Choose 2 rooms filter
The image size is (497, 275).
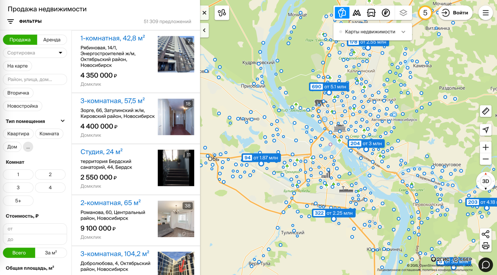pyautogui.click(x=50, y=174)
